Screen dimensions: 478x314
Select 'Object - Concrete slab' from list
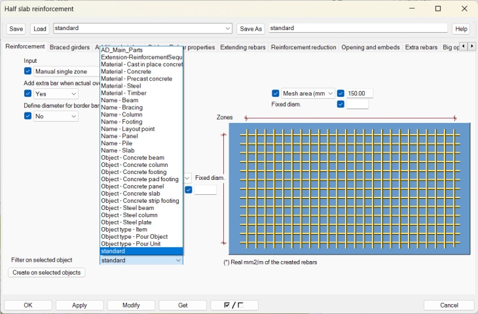point(132,194)
